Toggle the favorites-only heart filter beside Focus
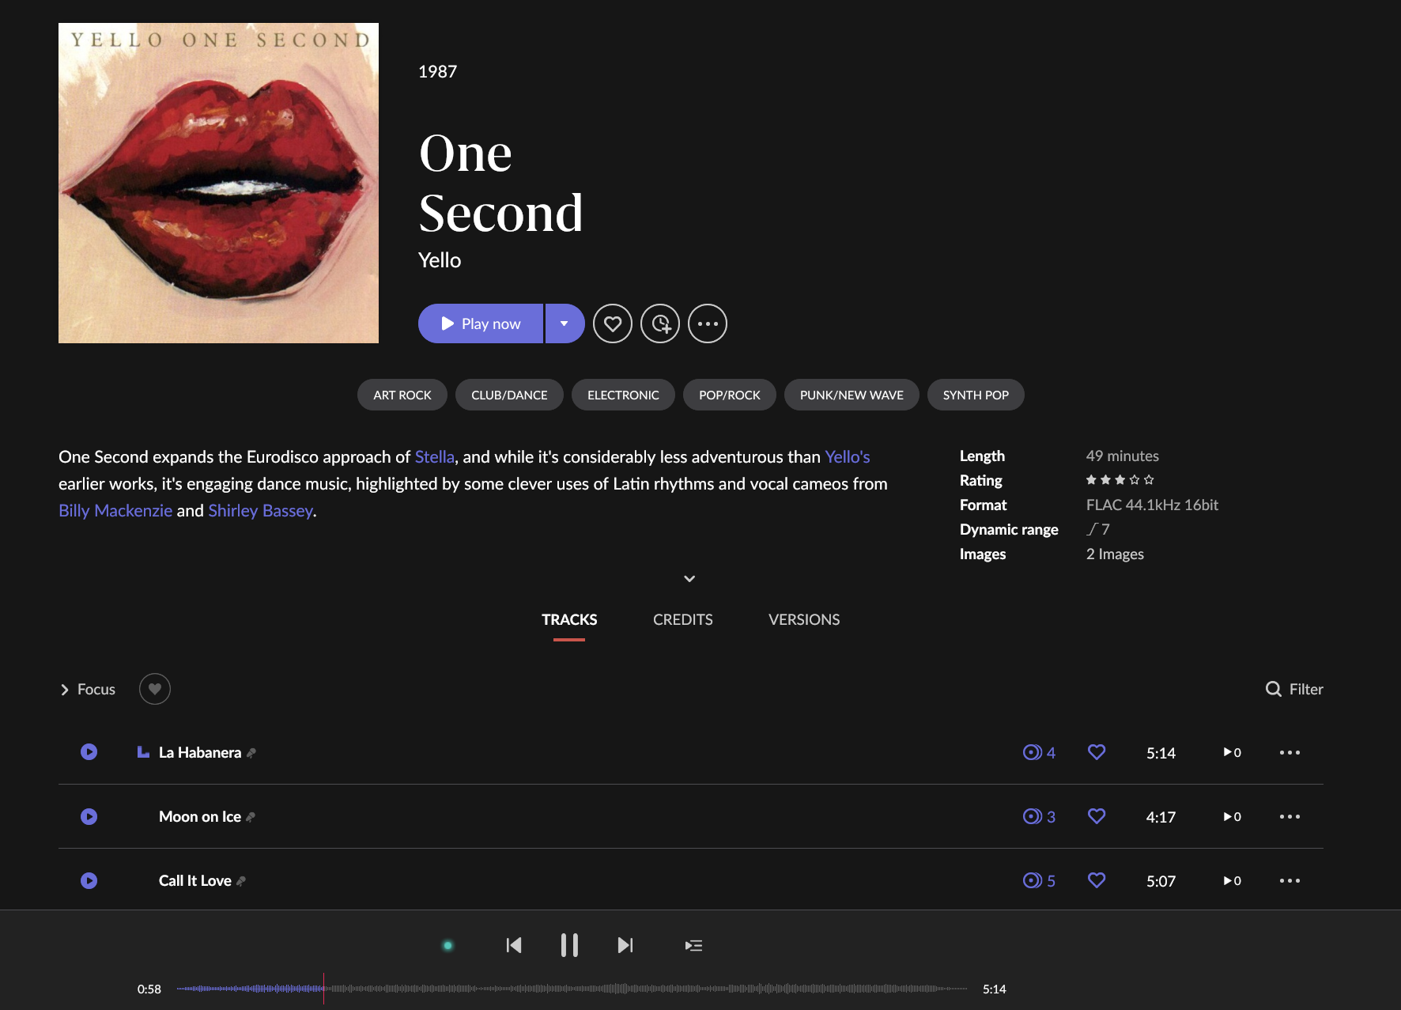Screen dimensions: 1401x1010 [155, 689]
